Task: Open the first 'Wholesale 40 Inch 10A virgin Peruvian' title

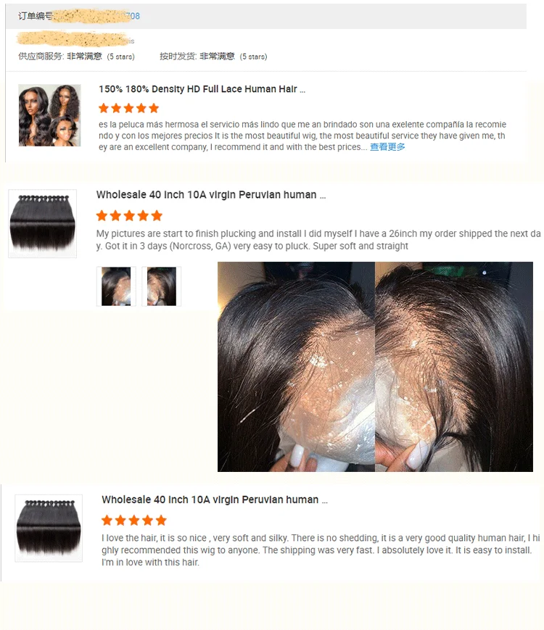Action: tap(211, 195)
